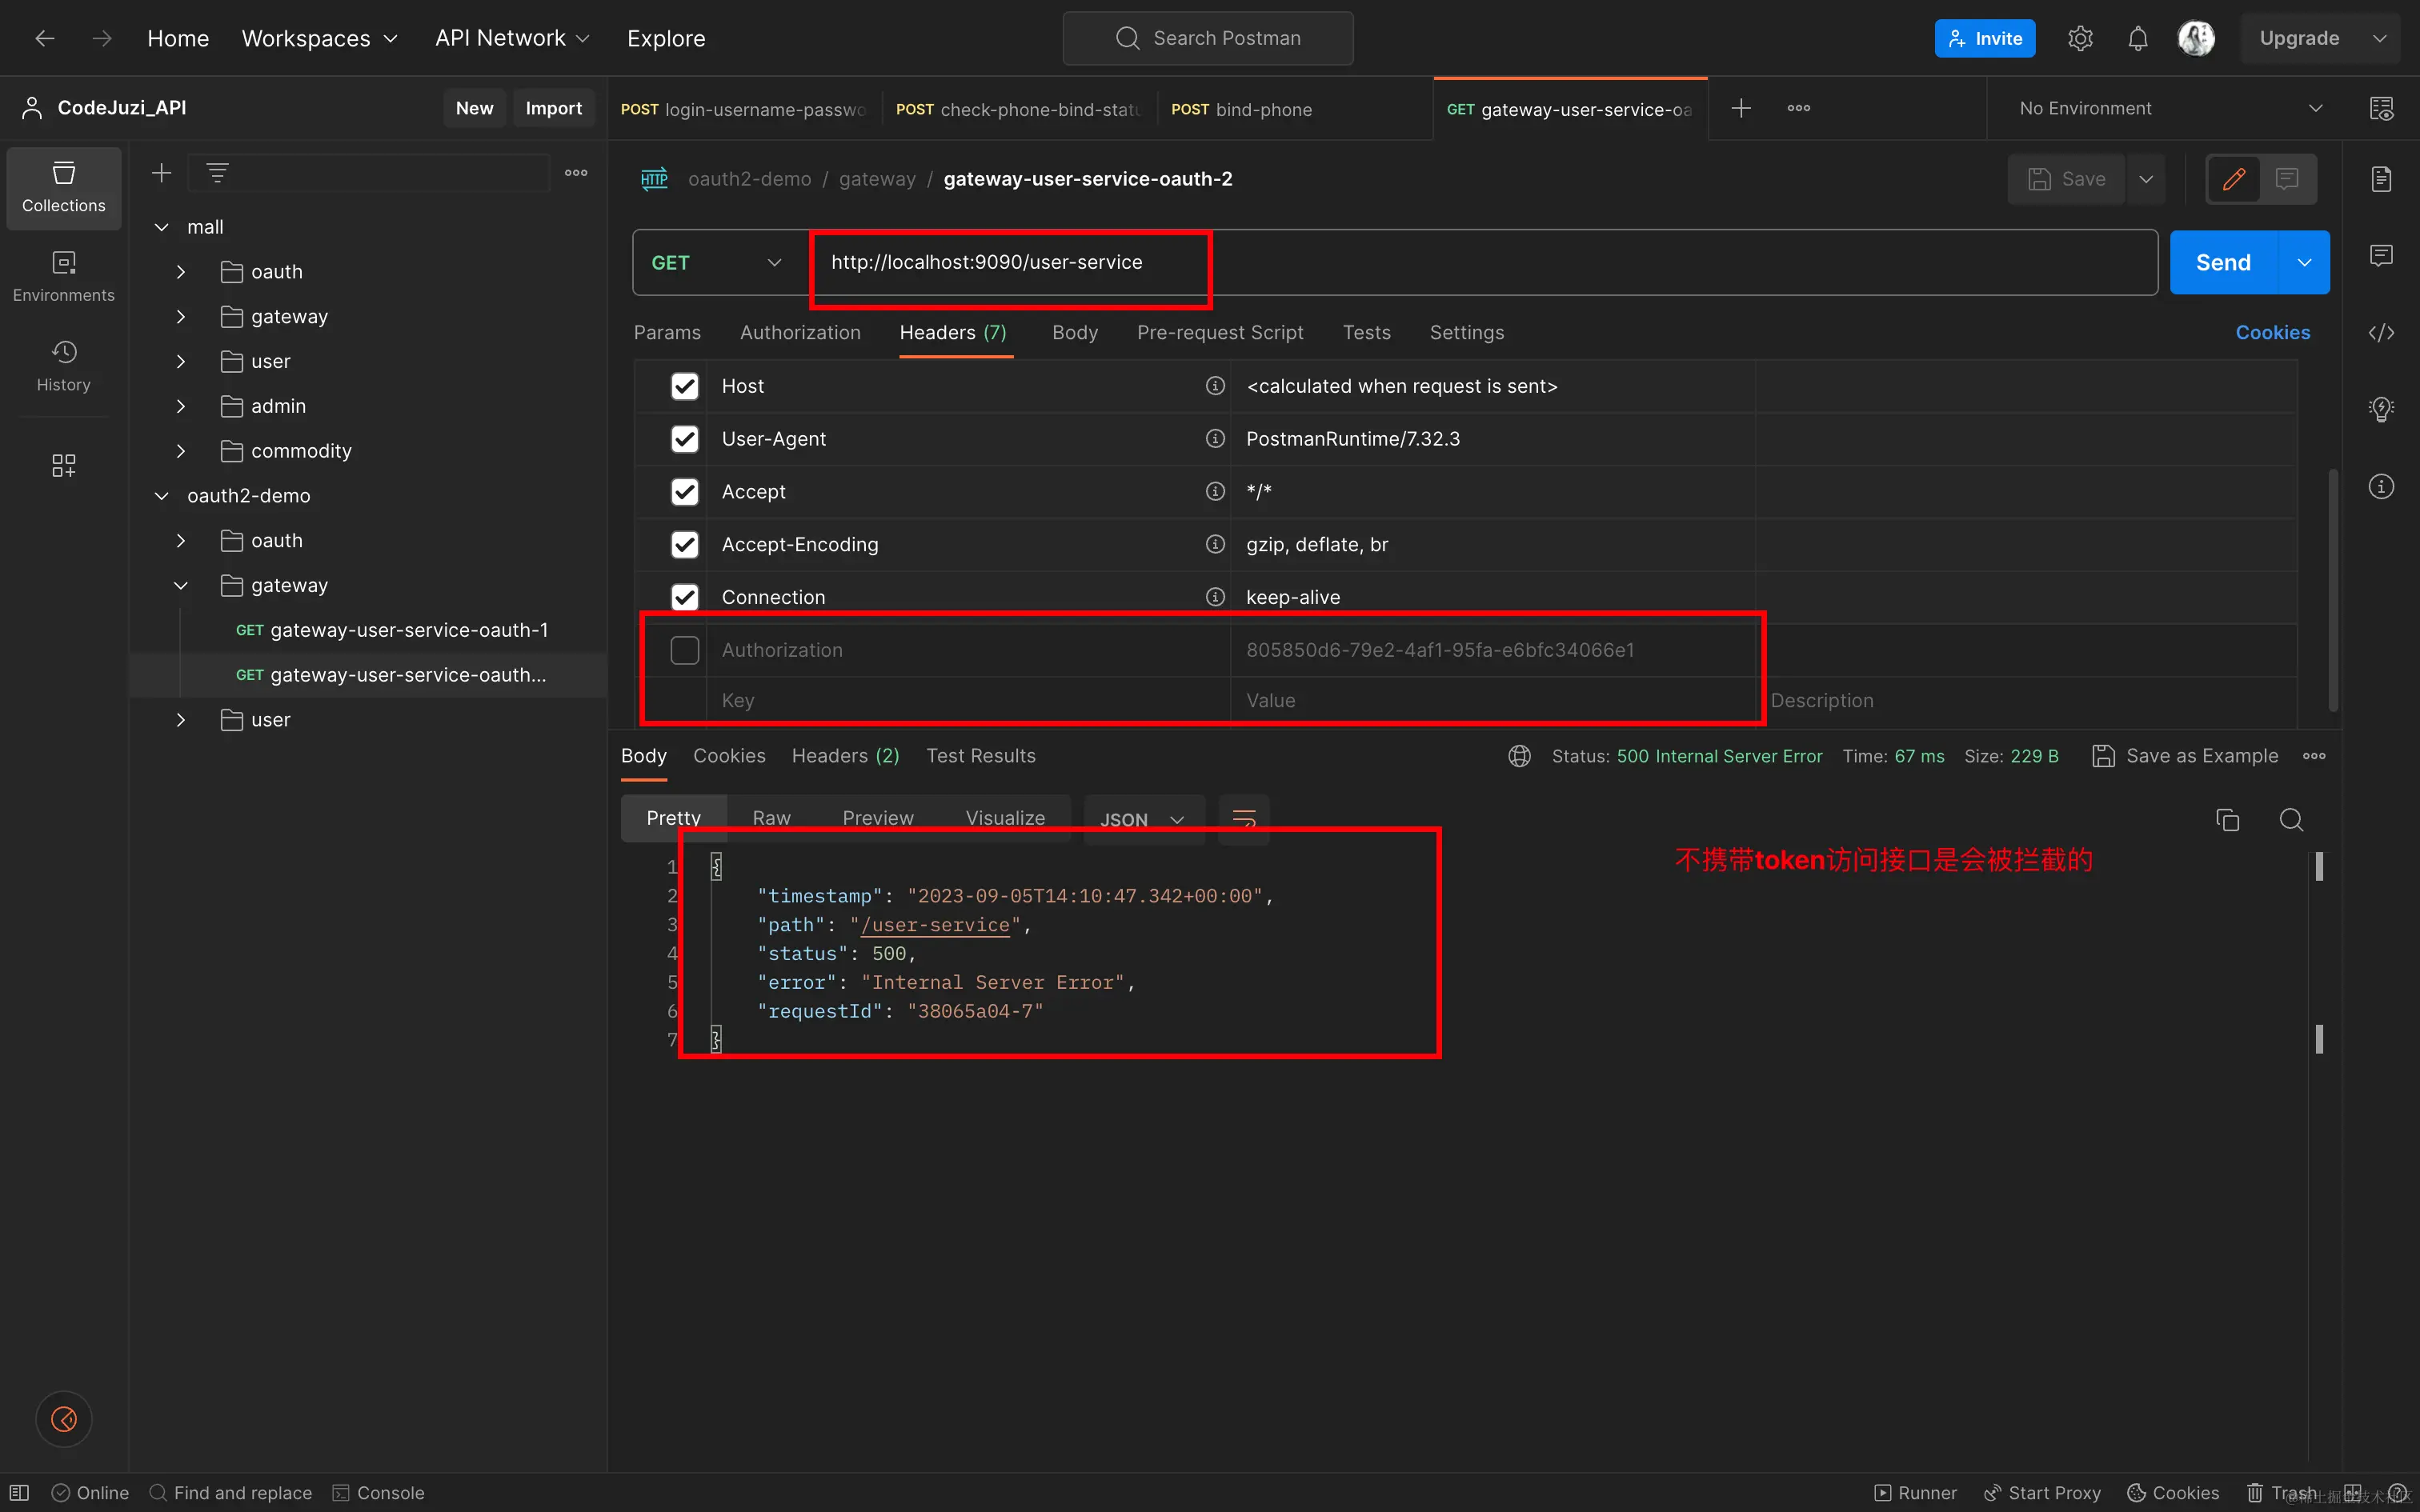
Task: Click the edit pencil icon
Action: point(2233,179)
